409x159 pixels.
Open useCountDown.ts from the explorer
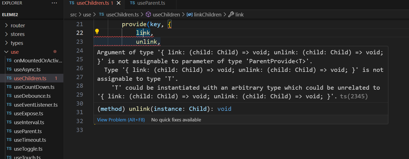pos(34,87)
